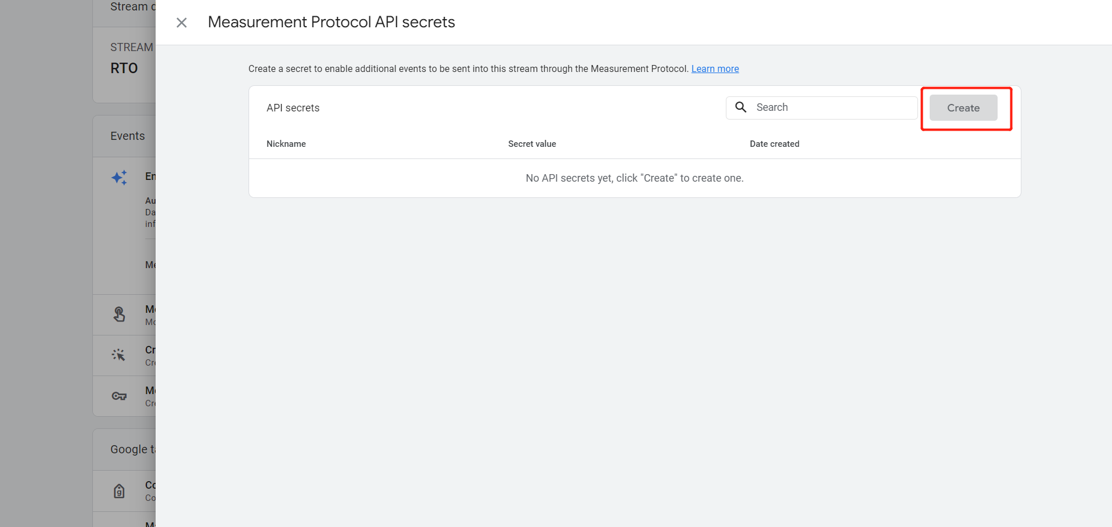Click the key icon for API secrets

(x=119, y=396)
